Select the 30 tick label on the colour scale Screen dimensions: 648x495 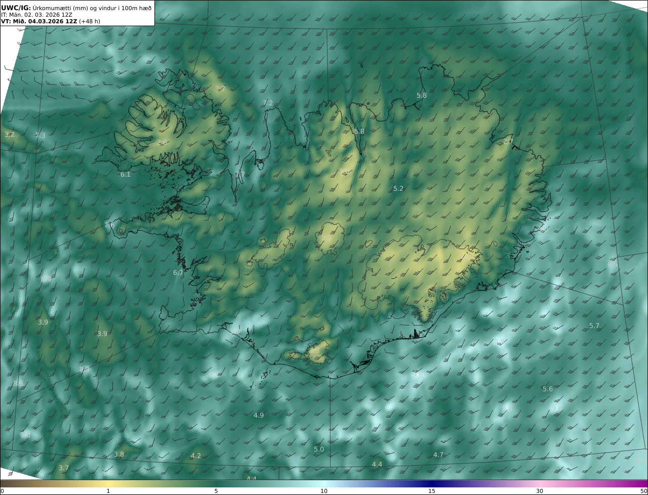(x=540, y=491)
